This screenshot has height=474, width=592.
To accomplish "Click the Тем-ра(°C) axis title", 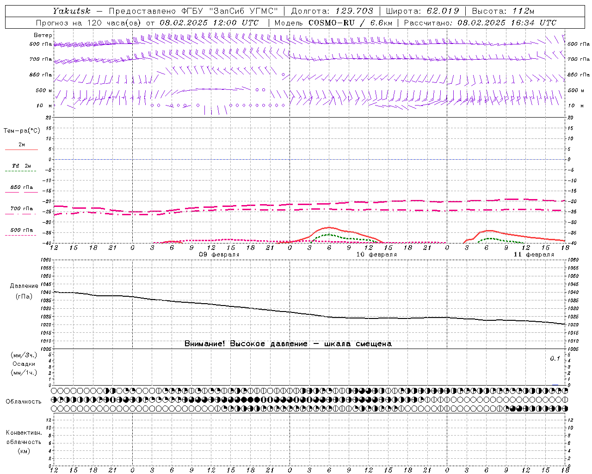I will (x=22, y=131).
